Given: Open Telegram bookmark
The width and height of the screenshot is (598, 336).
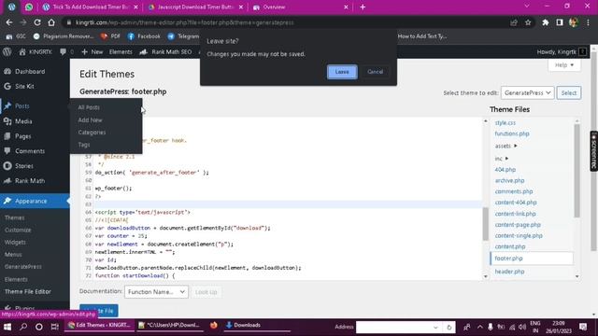Looking at the screenshot, I should coord(184,36).
